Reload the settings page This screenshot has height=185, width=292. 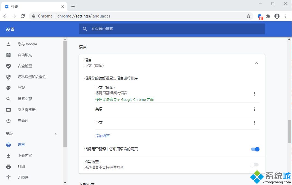pyautogui.click(x=23, y=16)
